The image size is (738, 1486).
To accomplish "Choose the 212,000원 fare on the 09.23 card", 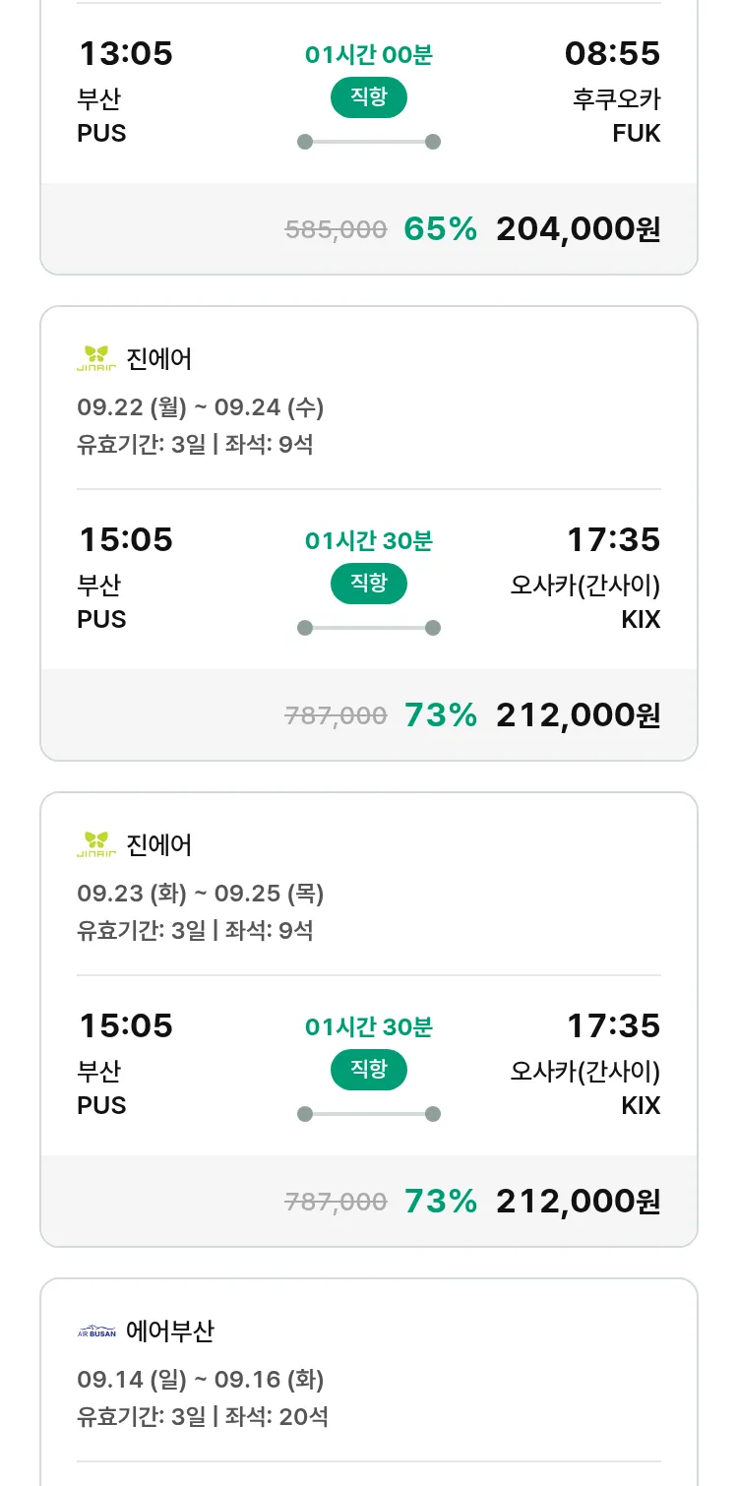I will click(578, 1202).
